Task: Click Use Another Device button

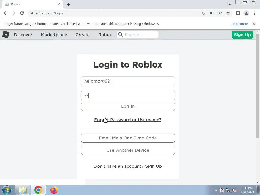Action: pos(128,150)
